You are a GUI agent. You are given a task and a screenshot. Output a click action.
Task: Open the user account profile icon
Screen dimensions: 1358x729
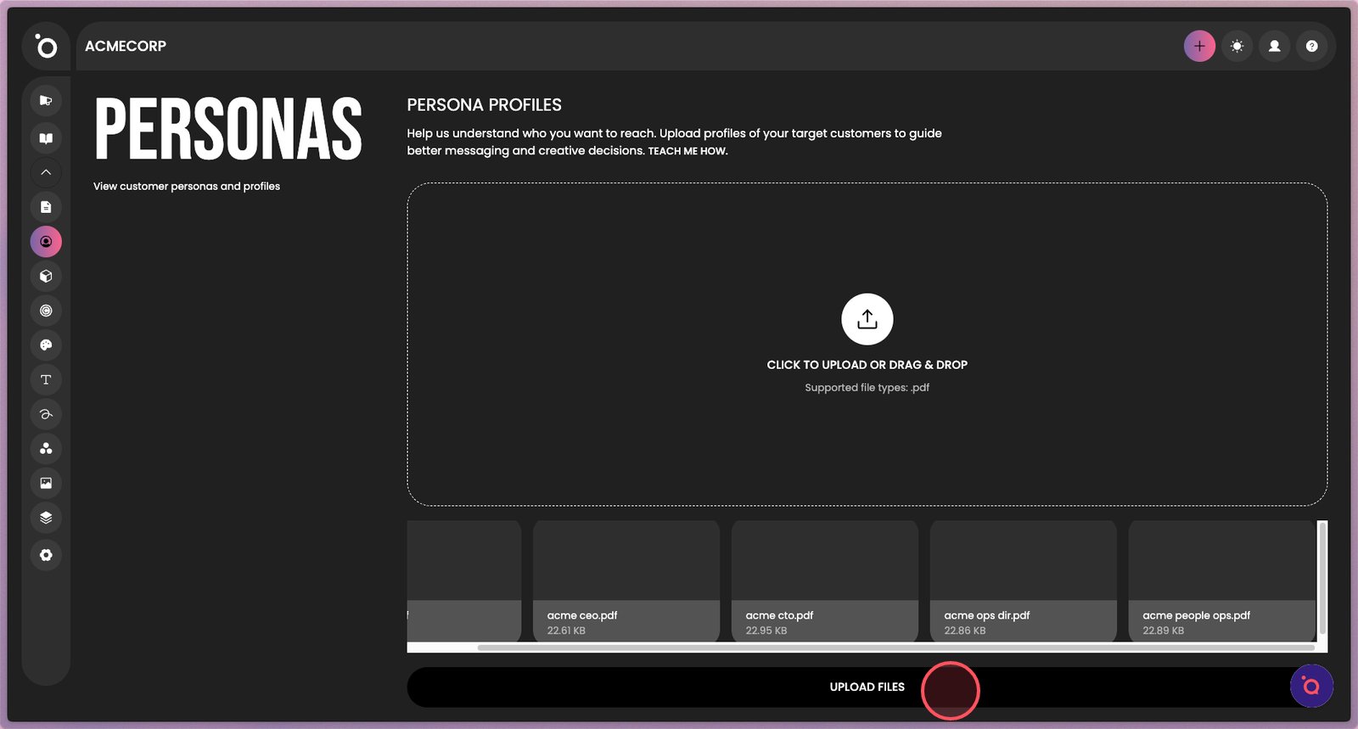coord(1274,47)
